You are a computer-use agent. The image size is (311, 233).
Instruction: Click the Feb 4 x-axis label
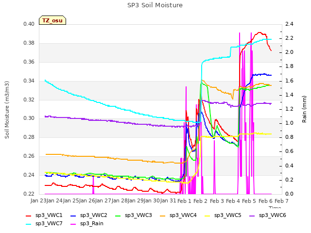click(x=233, y=201)
